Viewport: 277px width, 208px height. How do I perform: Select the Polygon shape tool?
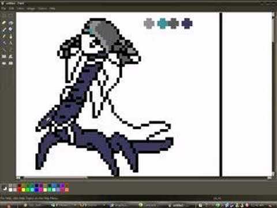tap(11, 57)
